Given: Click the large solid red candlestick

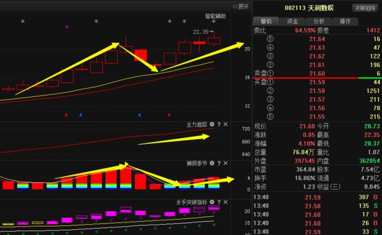Looking at the screenshot, I should tap(141, 55).
